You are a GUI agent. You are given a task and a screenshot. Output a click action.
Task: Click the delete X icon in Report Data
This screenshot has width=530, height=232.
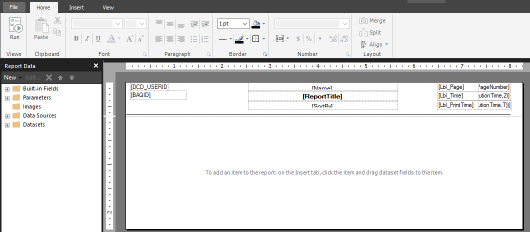pyautogui.click(x=49, y=77)
